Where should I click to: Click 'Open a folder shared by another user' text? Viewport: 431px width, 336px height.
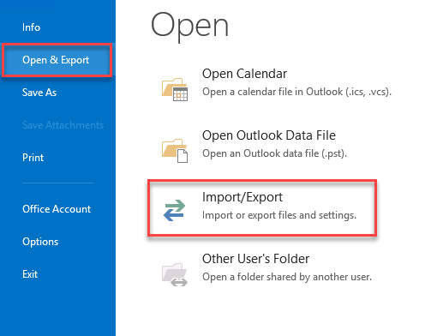pyautogui.click(x=287, y=277)
